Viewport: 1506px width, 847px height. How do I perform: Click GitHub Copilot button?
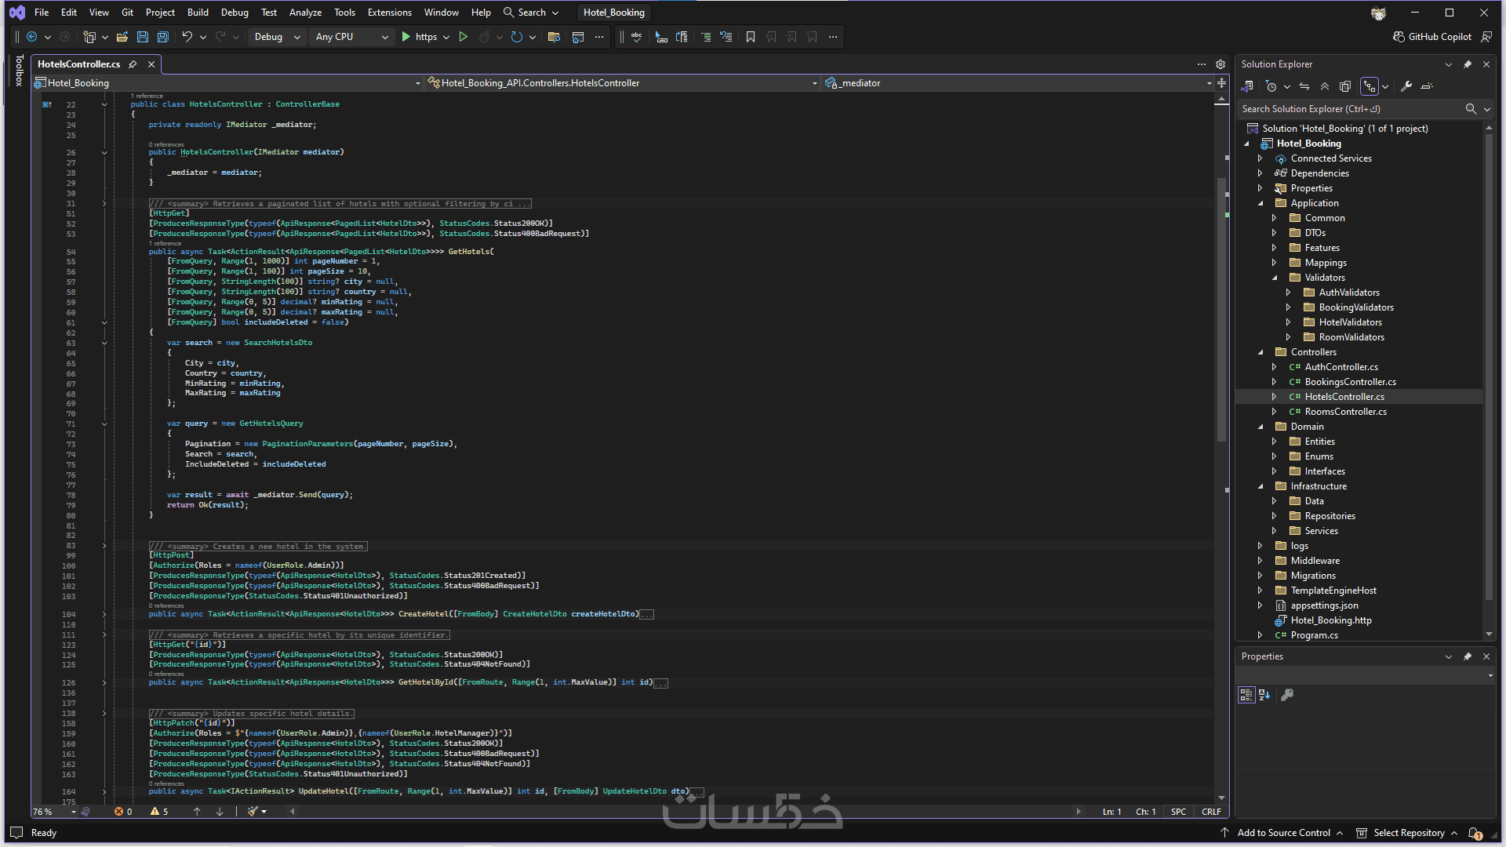tap(1432, 37)
